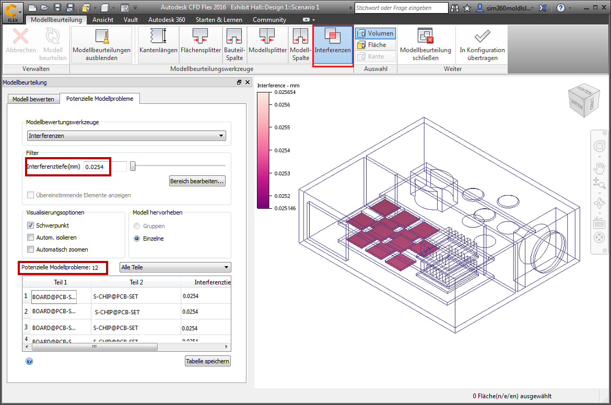Click In Konfiguration übertragen checkmark
The image size is (611, 405).
point(482,44)
